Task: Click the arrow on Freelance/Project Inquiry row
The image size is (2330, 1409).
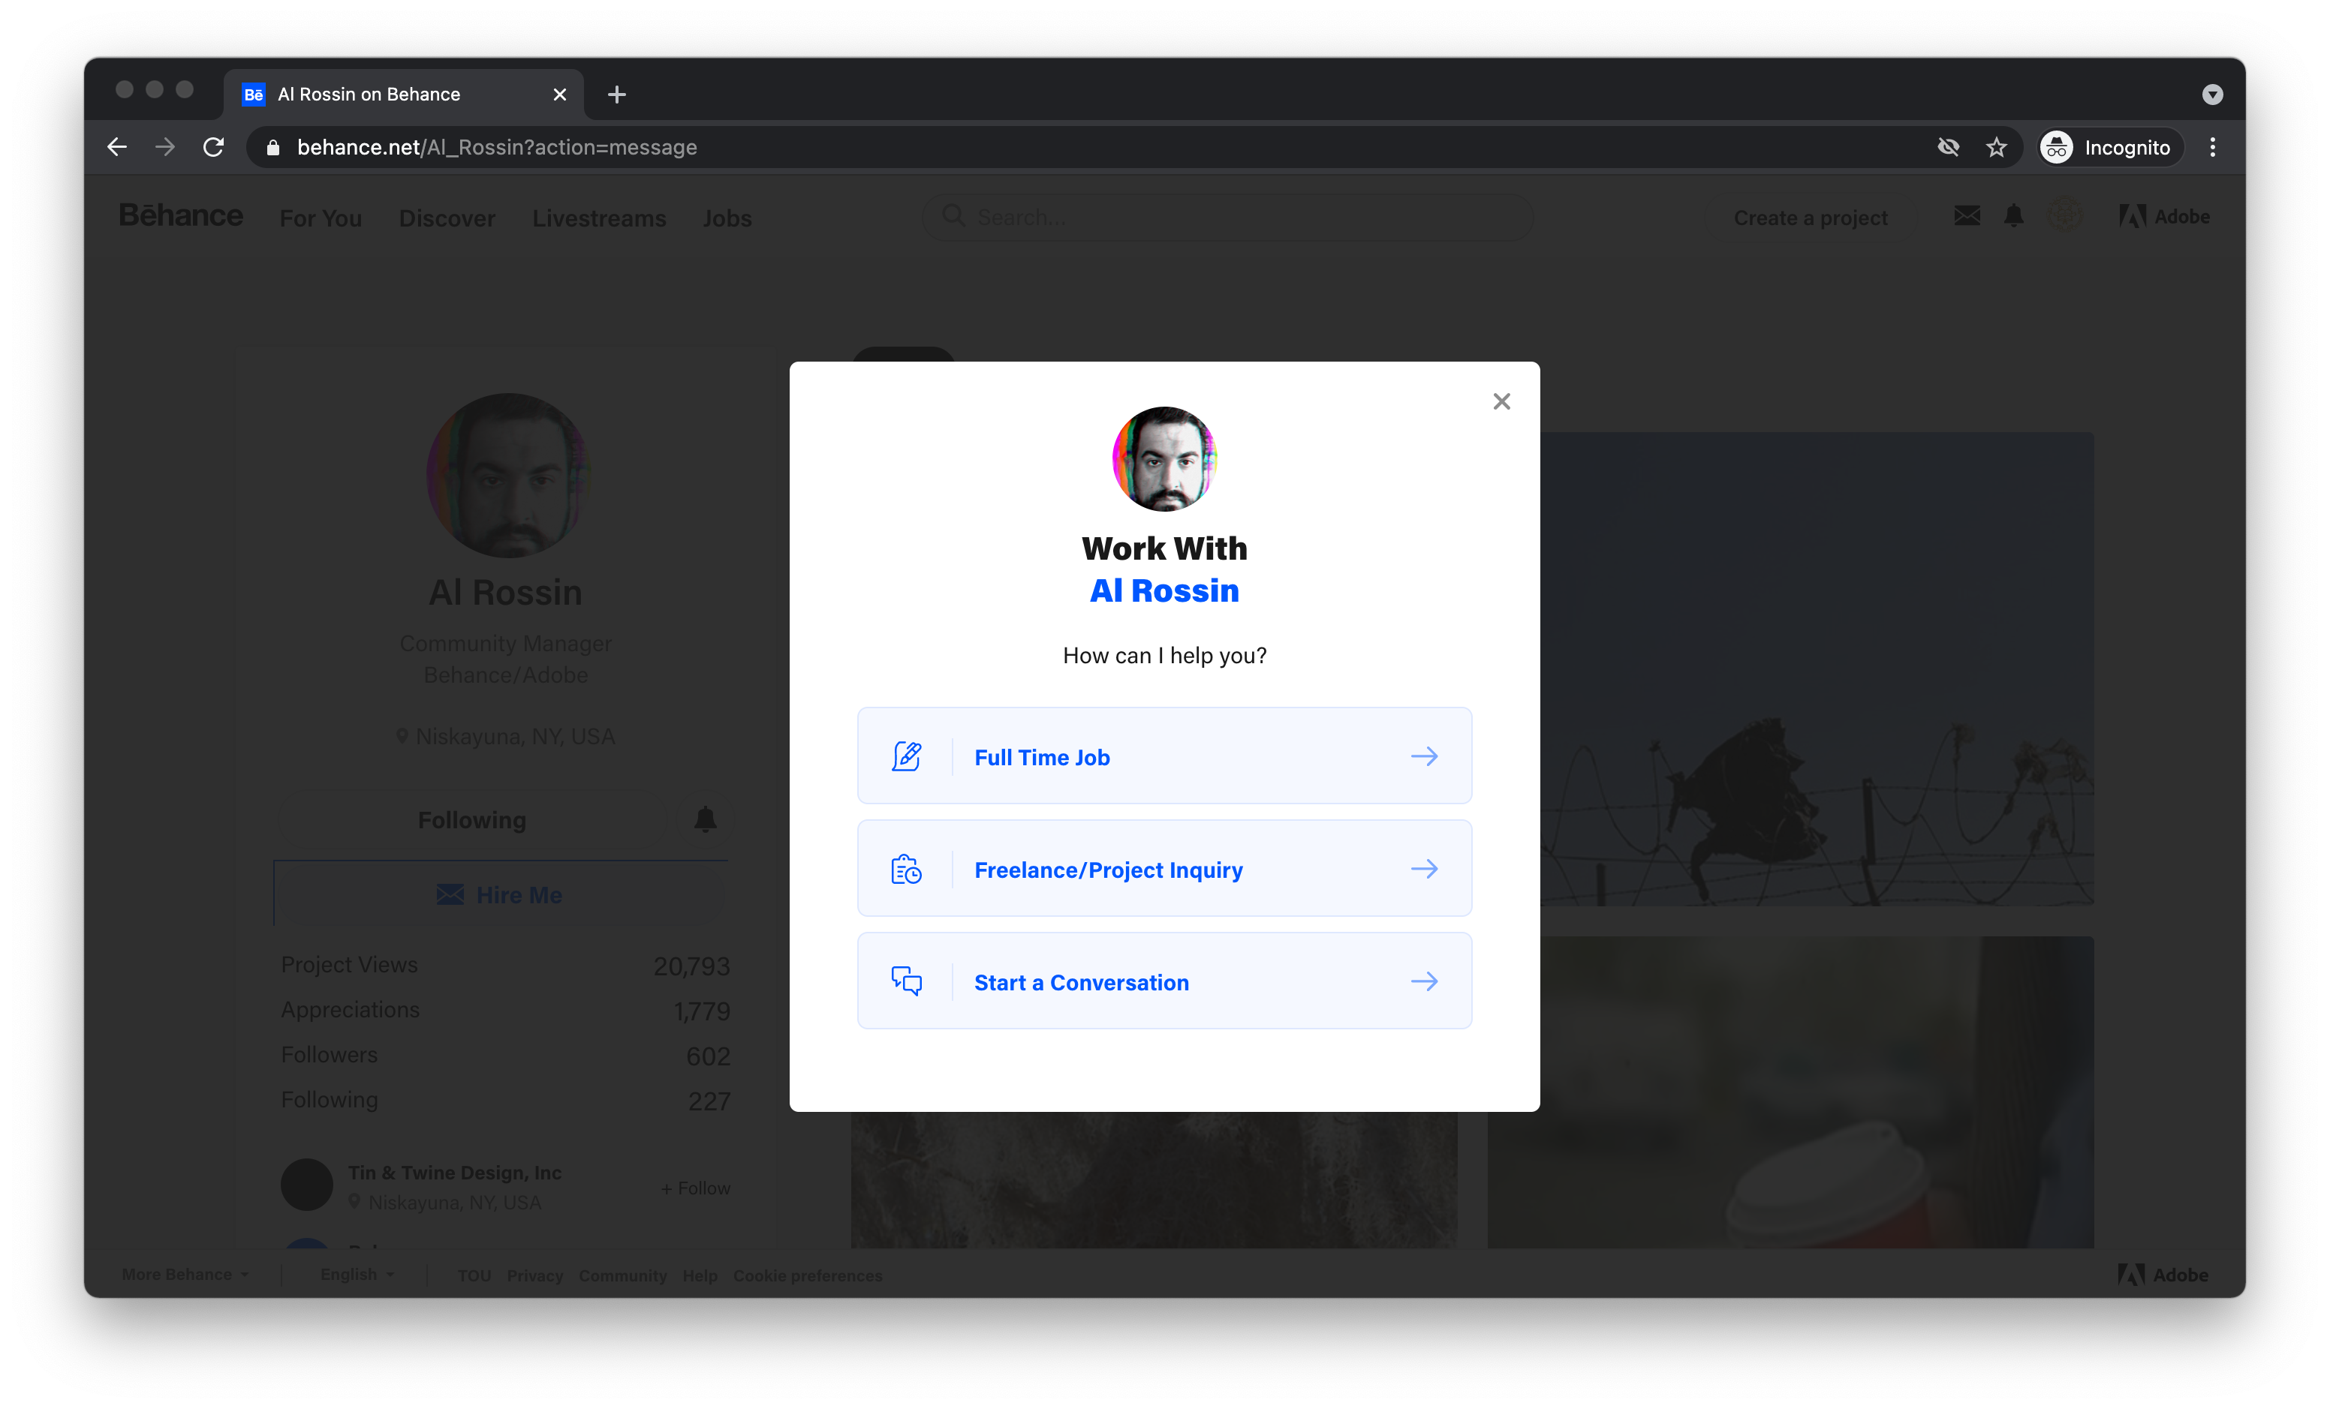Action: (x=1424, y=869)
